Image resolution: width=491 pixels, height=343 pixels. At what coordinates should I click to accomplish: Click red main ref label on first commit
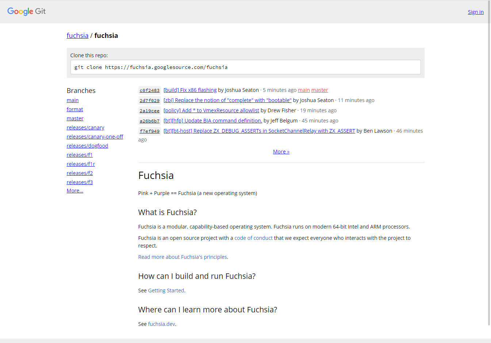pos(304,90)
